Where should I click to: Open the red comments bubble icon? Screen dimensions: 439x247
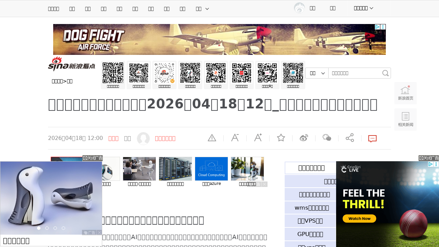click(372, 139)
